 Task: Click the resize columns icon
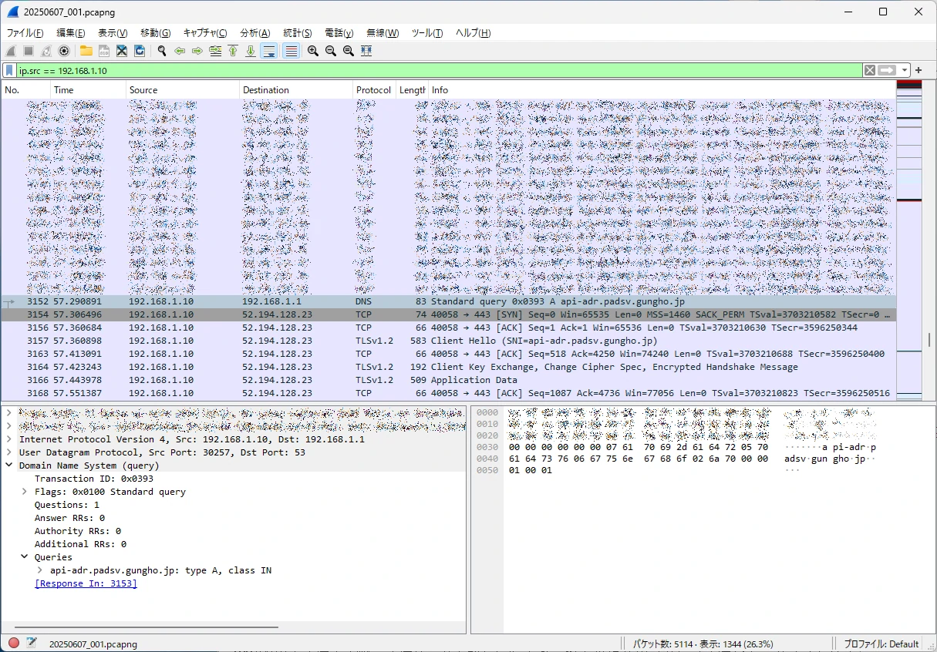pyautogui.click(x=366, y=51)
